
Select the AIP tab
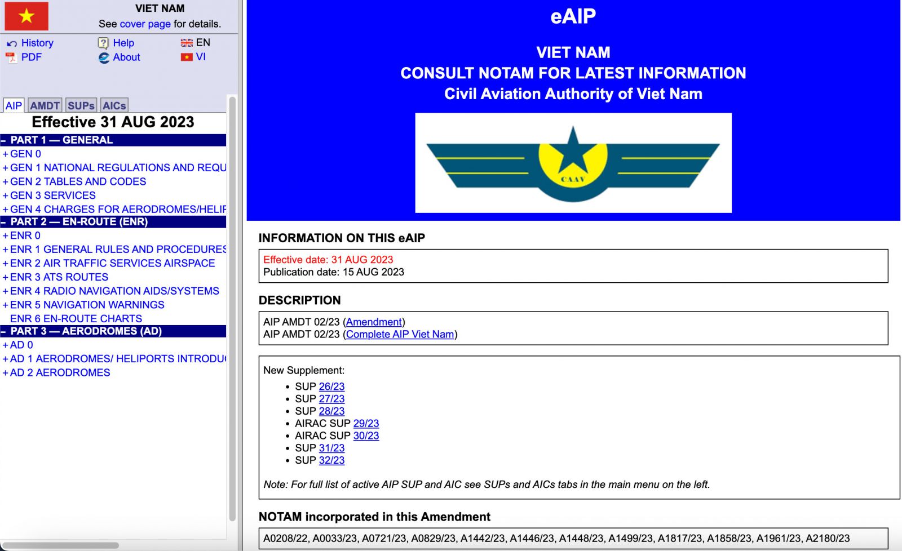pyautogui.click(x=14, y=105)
